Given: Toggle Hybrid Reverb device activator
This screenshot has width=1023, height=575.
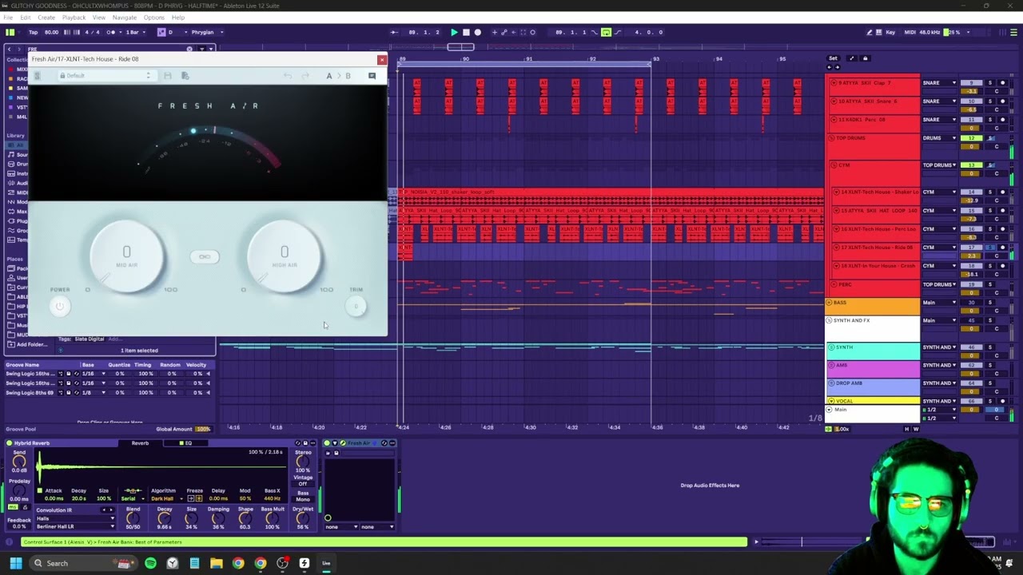Looking at the screenshot, I should [x=9, y=443].
